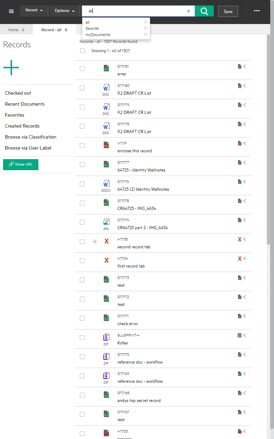This screenshot has width=274, height=439.
Task: Click the DOCX icon for G17/176
Action: tap(106, 185)
